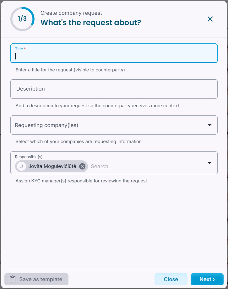Open the Responsible(s) dropdown arrow
Image resolution: width=228 pixels, height=289 pixels.
(209, 163)
